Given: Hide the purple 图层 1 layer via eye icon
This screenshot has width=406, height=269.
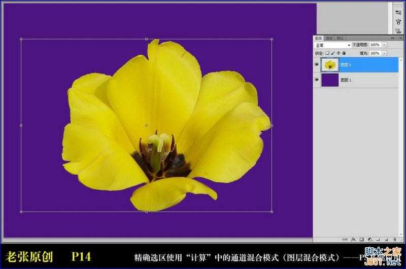Looking at the screenshot, I should [317, 80].
